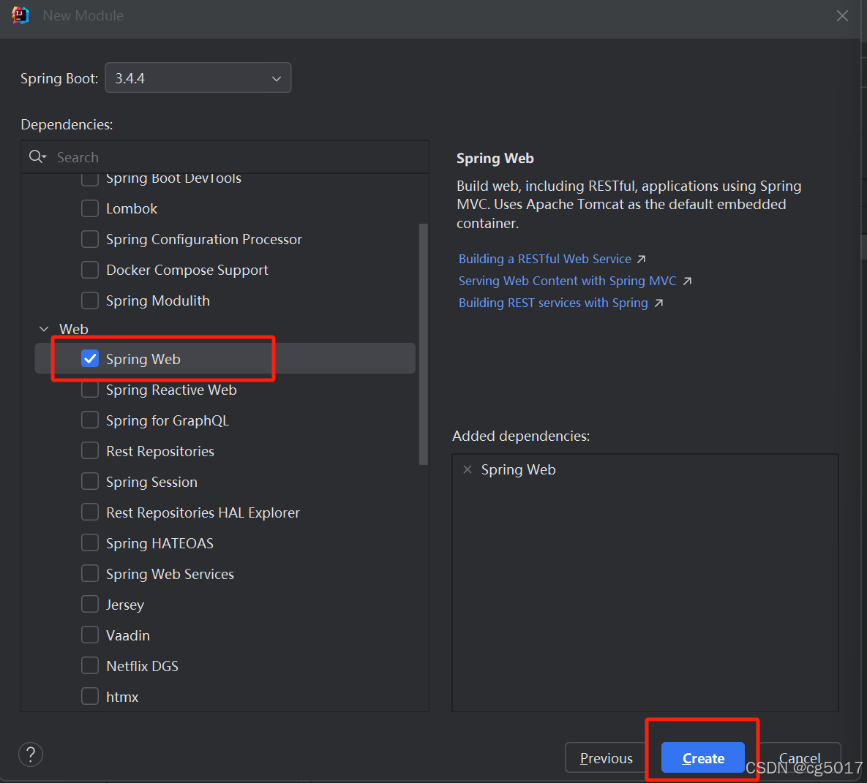Tick the Docker Compose Support checkbox
This screenshot has width=867, height=783.
tap(89, 270)
